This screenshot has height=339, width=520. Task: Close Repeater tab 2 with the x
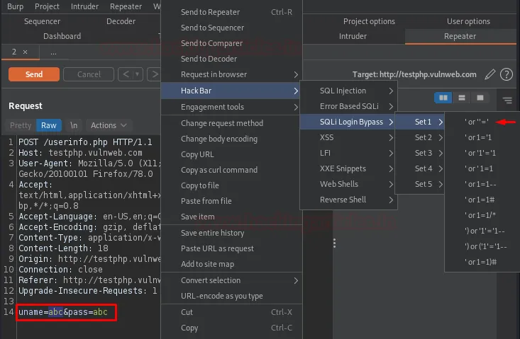26,52
